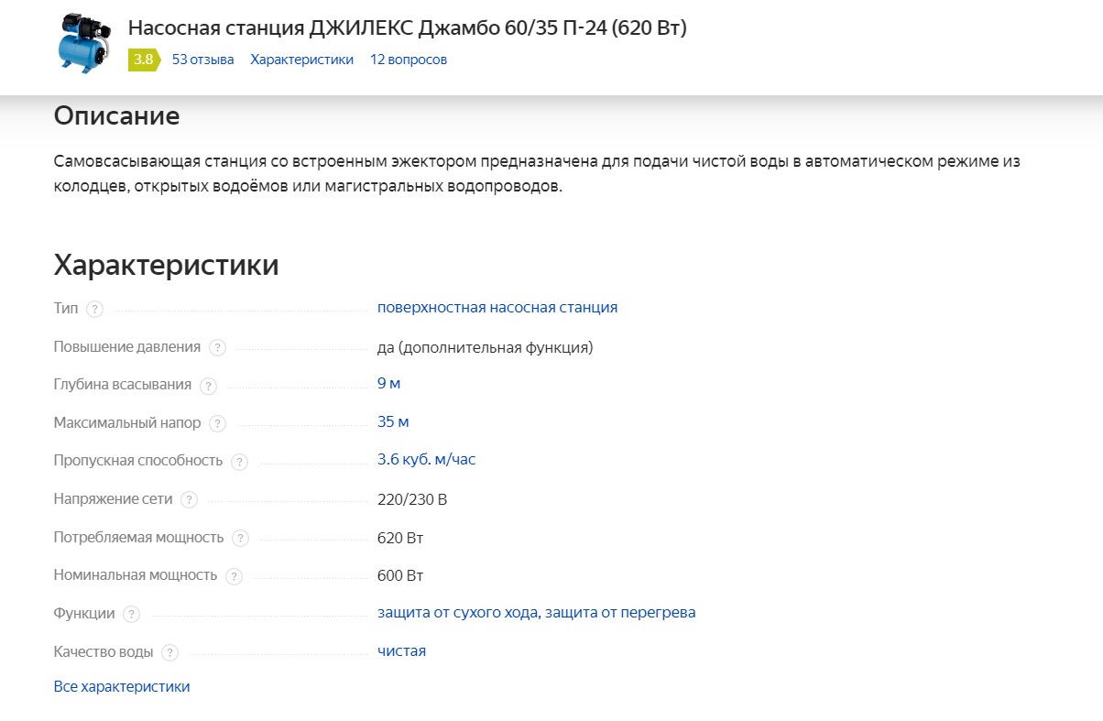
Task: Show help for Потребляемая мощность
Action: pyautogui.click(x=240, y=538)
